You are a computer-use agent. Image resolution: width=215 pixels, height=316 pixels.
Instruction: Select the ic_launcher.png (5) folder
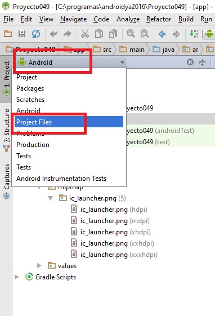(x=92, y=198)
